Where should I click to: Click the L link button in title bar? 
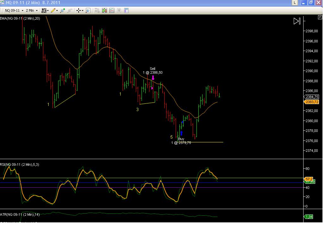click(x=295, y=3)
